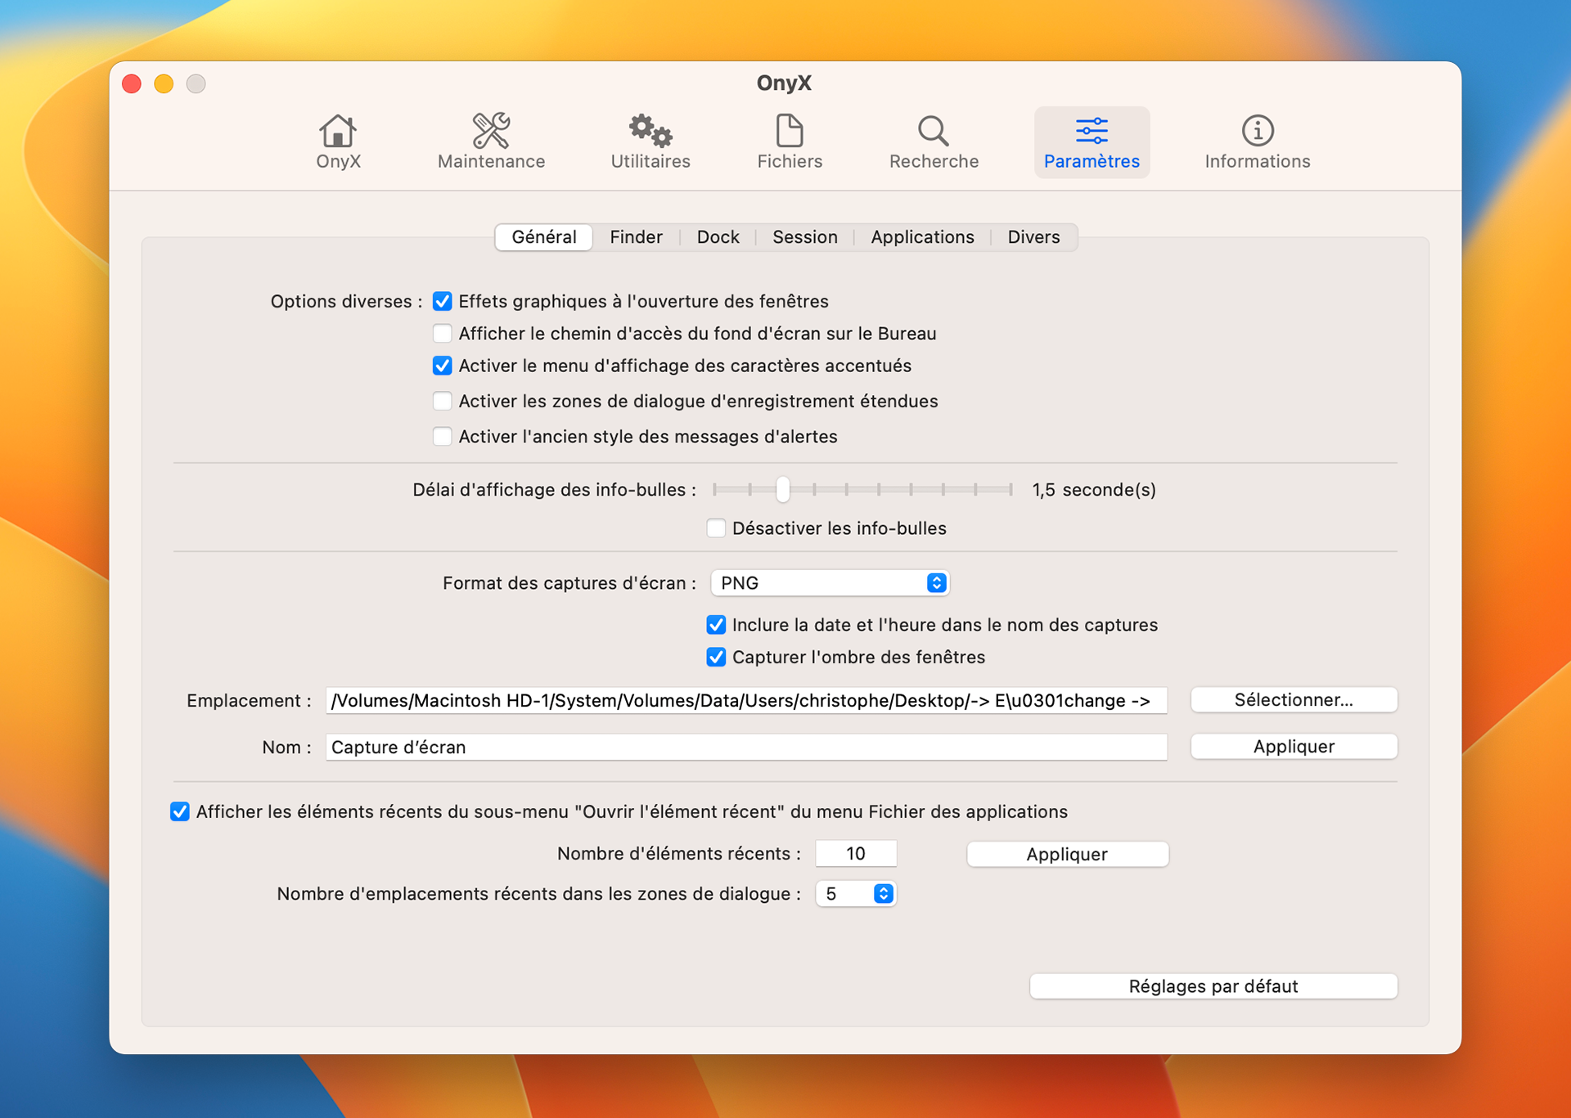Click Réglages par défaut button
This screenshot has height=1118, width=1571.
pos(1213,986)
